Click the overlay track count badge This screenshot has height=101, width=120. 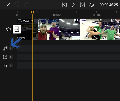(11, 57)
